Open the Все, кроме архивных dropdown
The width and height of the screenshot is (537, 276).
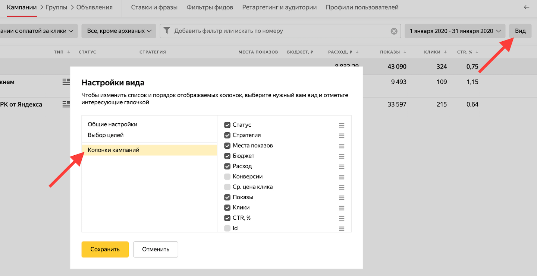tap(119, 31)
